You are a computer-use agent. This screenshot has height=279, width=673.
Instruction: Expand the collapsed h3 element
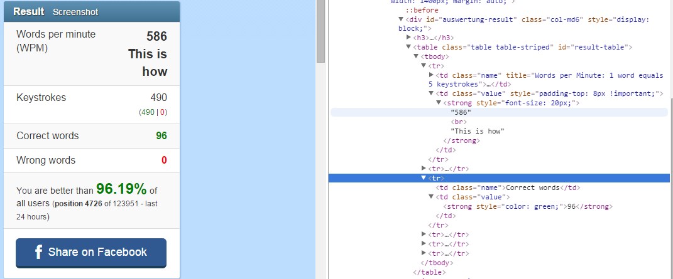[x=408, y=38]
